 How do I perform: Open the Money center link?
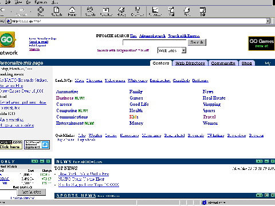click(x=136, y=123)
